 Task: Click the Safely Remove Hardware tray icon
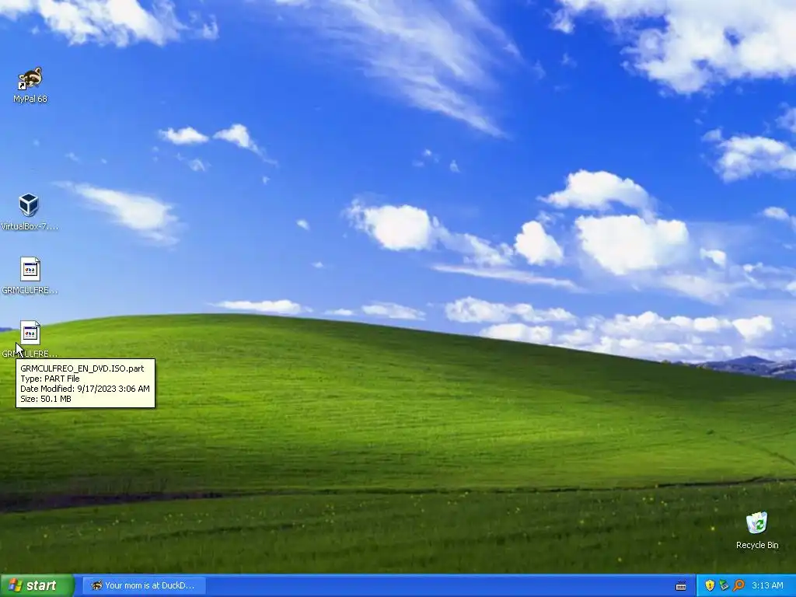point(724,585)
